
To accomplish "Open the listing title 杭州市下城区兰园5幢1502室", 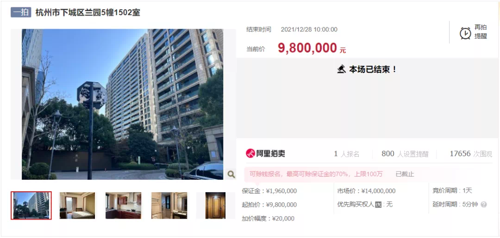I will tap(87, 13).
